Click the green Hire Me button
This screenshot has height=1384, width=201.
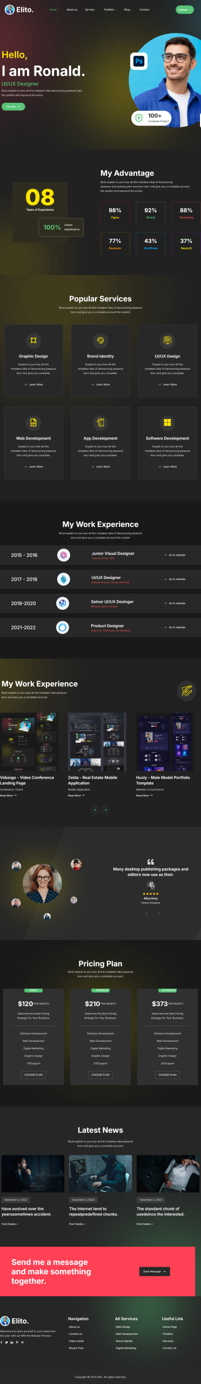tap(13, 107)
